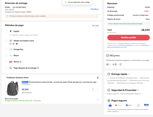Click the Entrega rápida package icon
Image resolution: width=153 pixels, height=117 pixels.
(109, 74)
